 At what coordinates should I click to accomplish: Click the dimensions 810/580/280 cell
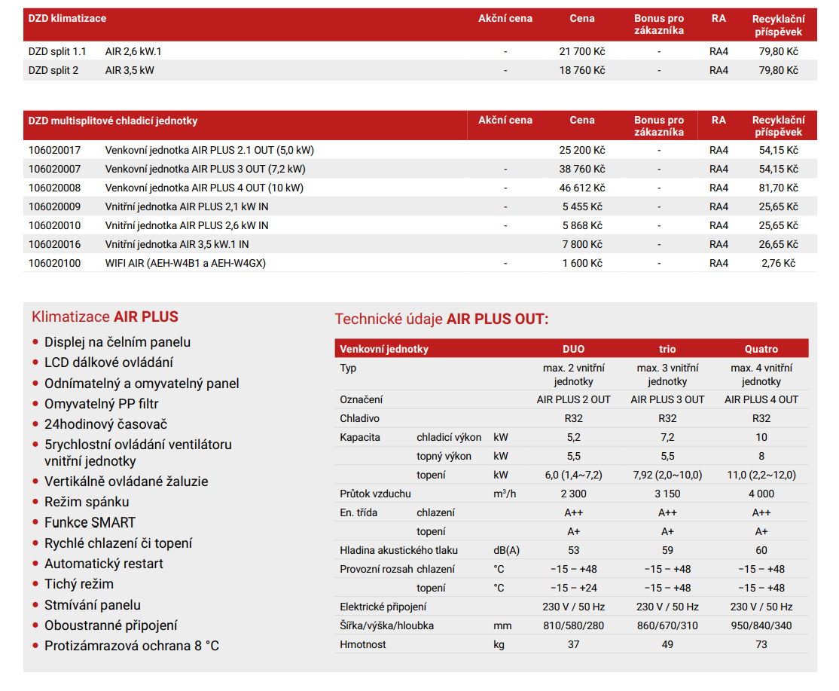point(573,625)
